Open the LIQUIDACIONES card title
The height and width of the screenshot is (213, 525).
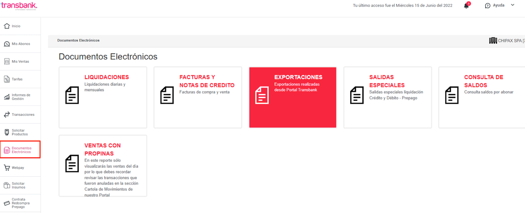click(x=107, y=77)
